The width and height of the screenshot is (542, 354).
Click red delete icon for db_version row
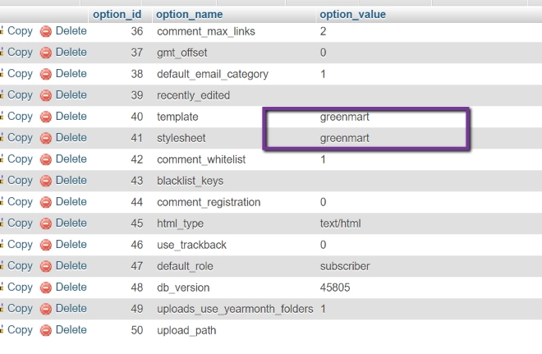click(x=46, y=287)
